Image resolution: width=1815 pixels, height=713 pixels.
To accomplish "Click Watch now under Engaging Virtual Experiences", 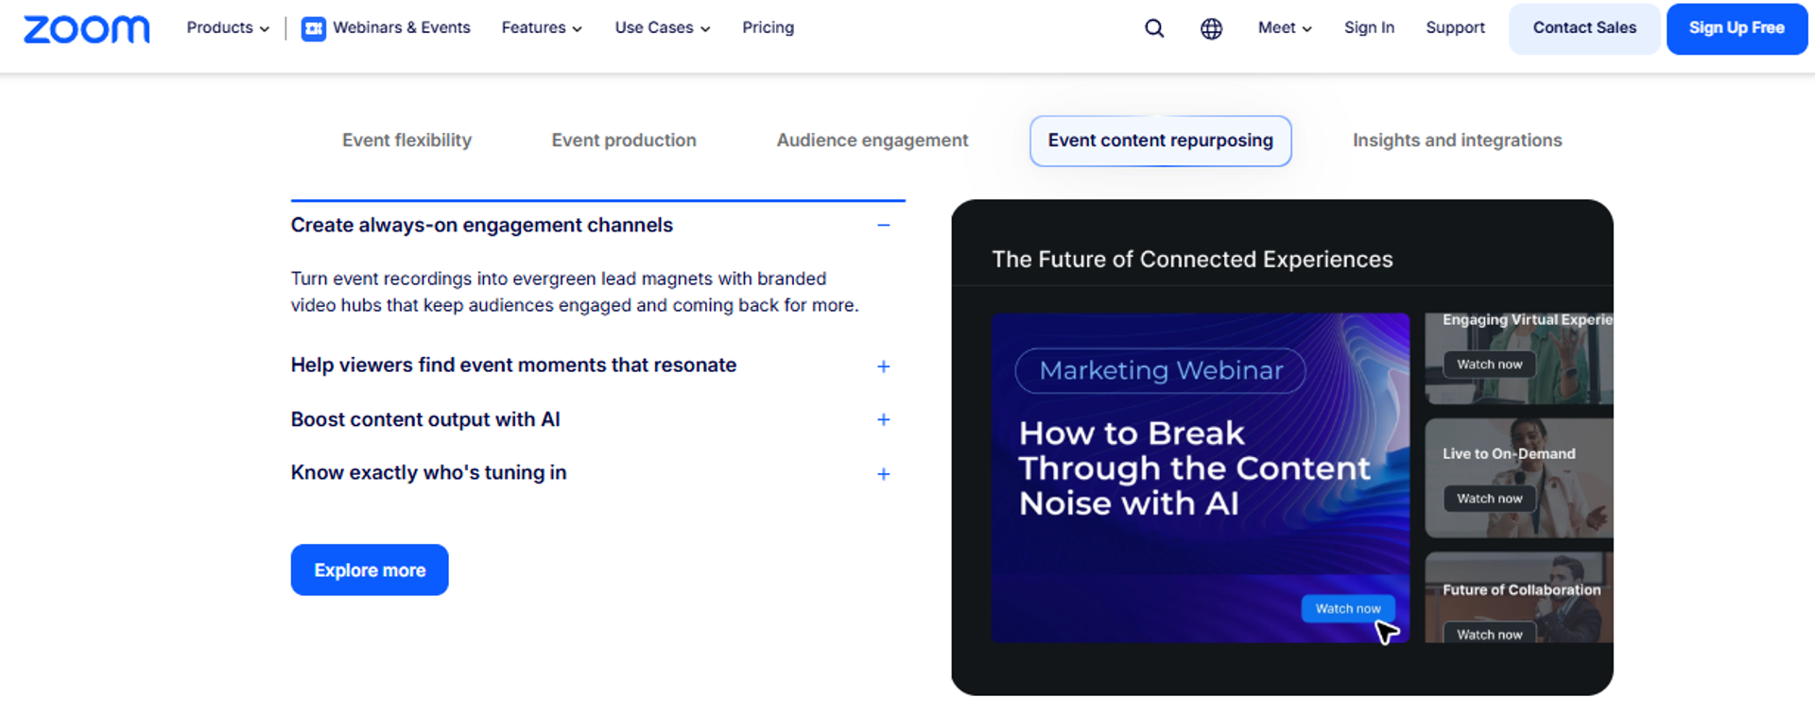I will tap(1489, 364).
